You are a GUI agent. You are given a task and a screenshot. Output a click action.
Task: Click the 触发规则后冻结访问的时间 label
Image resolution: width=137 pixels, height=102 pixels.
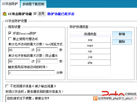[x=28, y=67]
